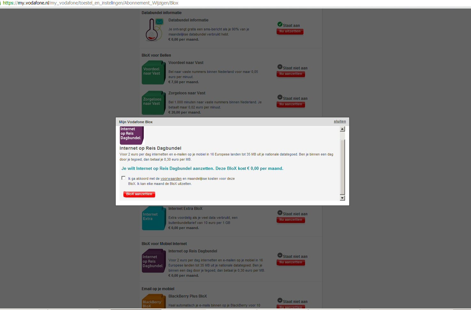The width and height of the screenshot is (471, 310).
Task: Click Nu aanzetten for Zorgeloos naar Vast
Action: click(x=291, y=104)
